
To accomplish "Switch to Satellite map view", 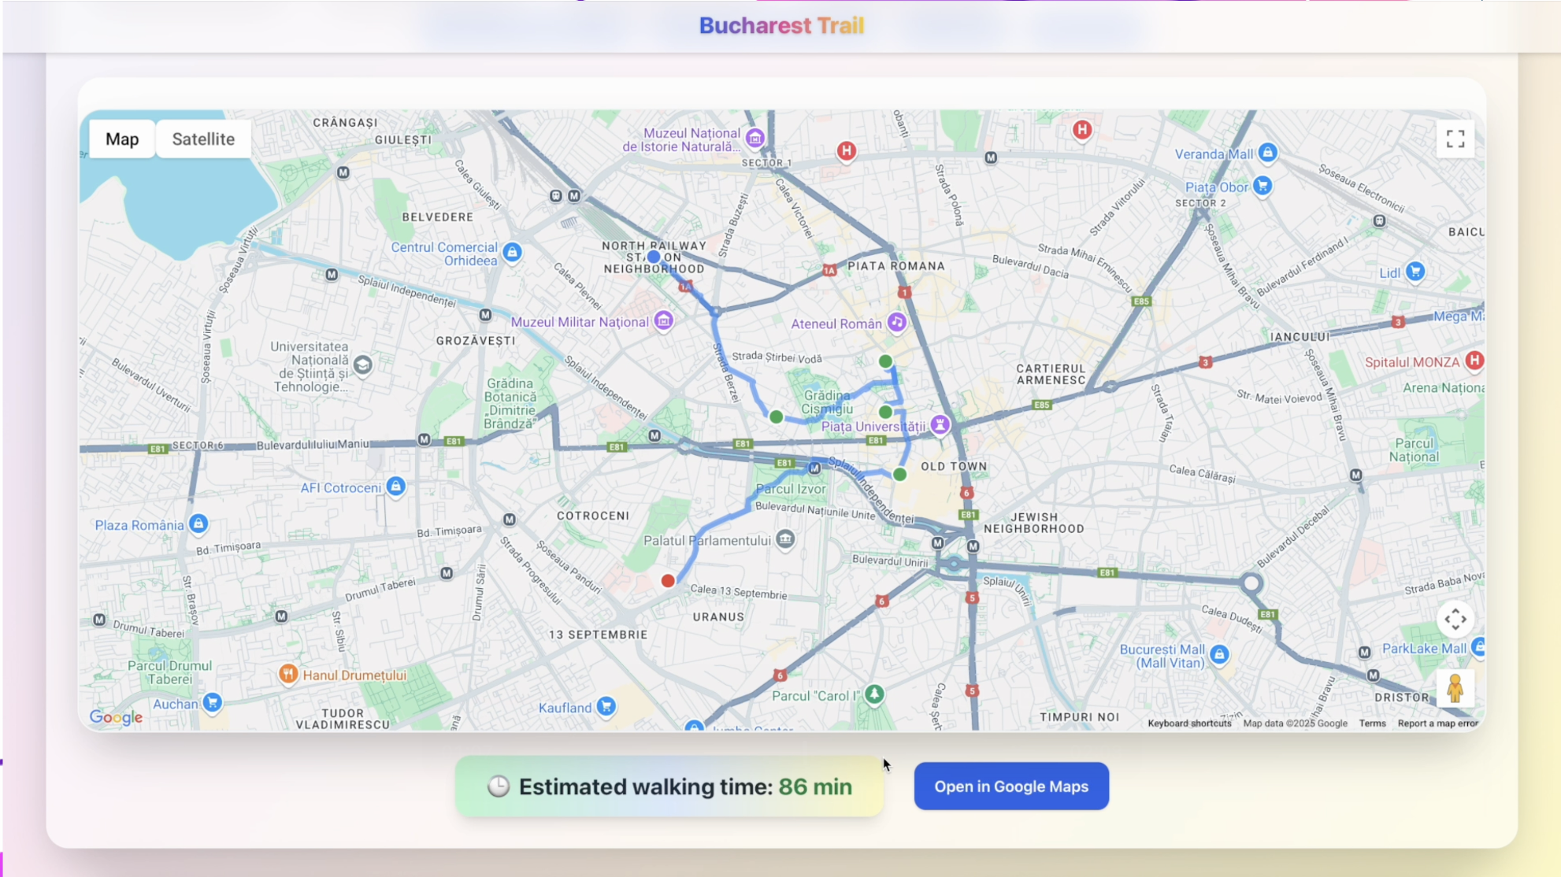I will pyautogui.click(x=203, y=139).
